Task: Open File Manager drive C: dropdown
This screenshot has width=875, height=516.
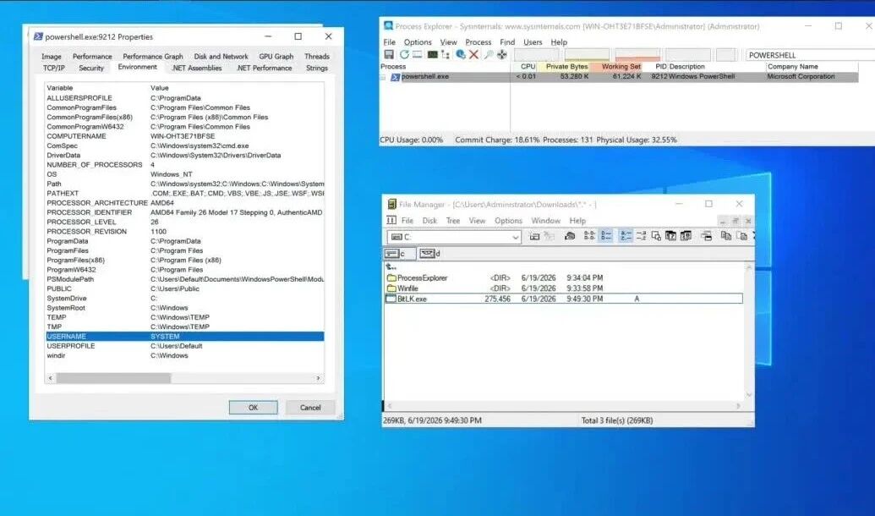Action: click(515, 238)
